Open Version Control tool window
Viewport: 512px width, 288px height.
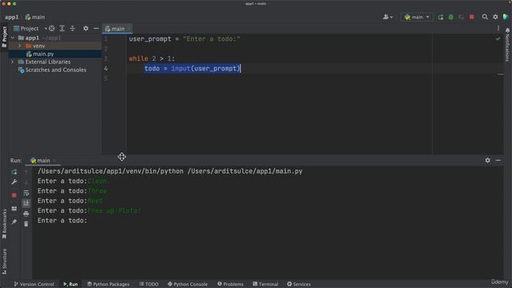[34, 284]
